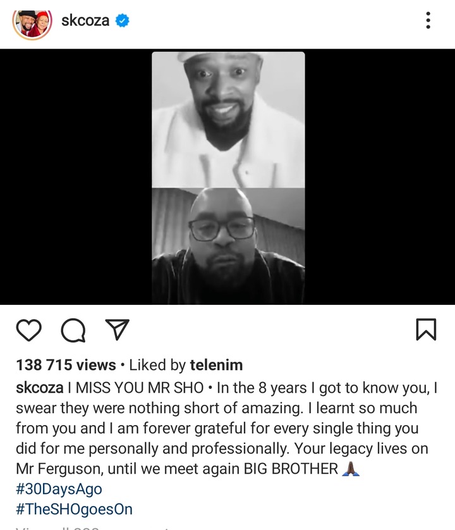Tap the upper video frame with man in hat

[228, 120]
